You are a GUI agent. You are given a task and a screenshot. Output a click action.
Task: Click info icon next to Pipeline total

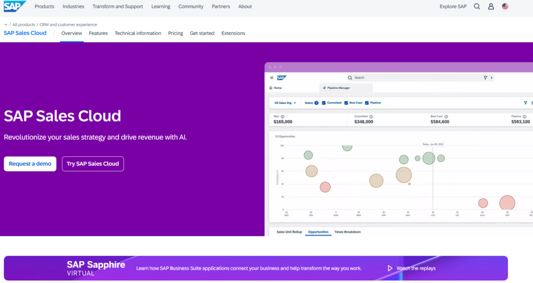pyautogui.click(x=525, y=116)
